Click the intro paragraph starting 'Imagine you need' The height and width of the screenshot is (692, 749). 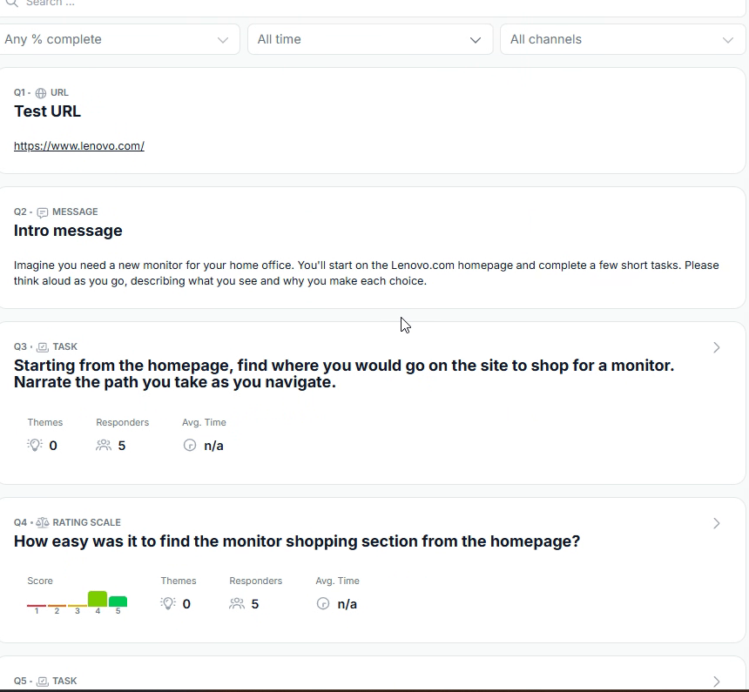click(367, 273)
